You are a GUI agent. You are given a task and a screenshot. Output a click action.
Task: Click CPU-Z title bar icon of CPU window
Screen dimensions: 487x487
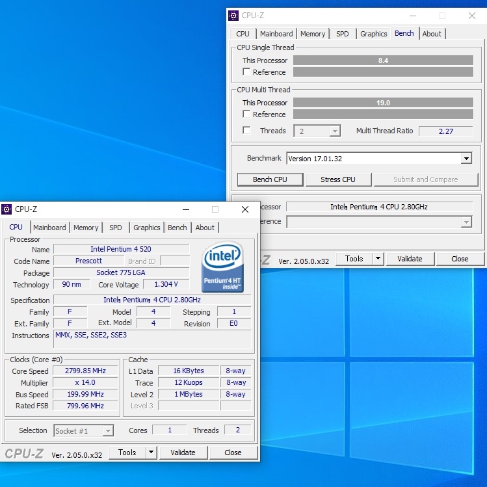coord(7,209)
